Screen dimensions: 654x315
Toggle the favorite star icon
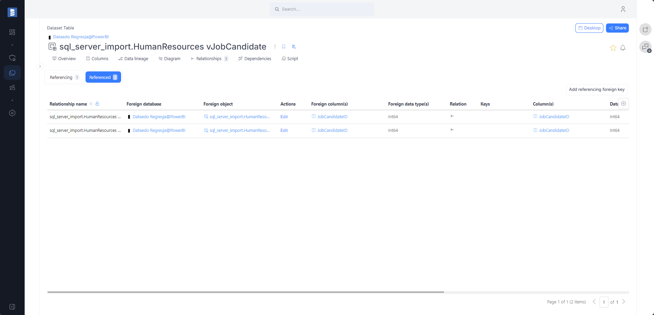click(613, 48)
